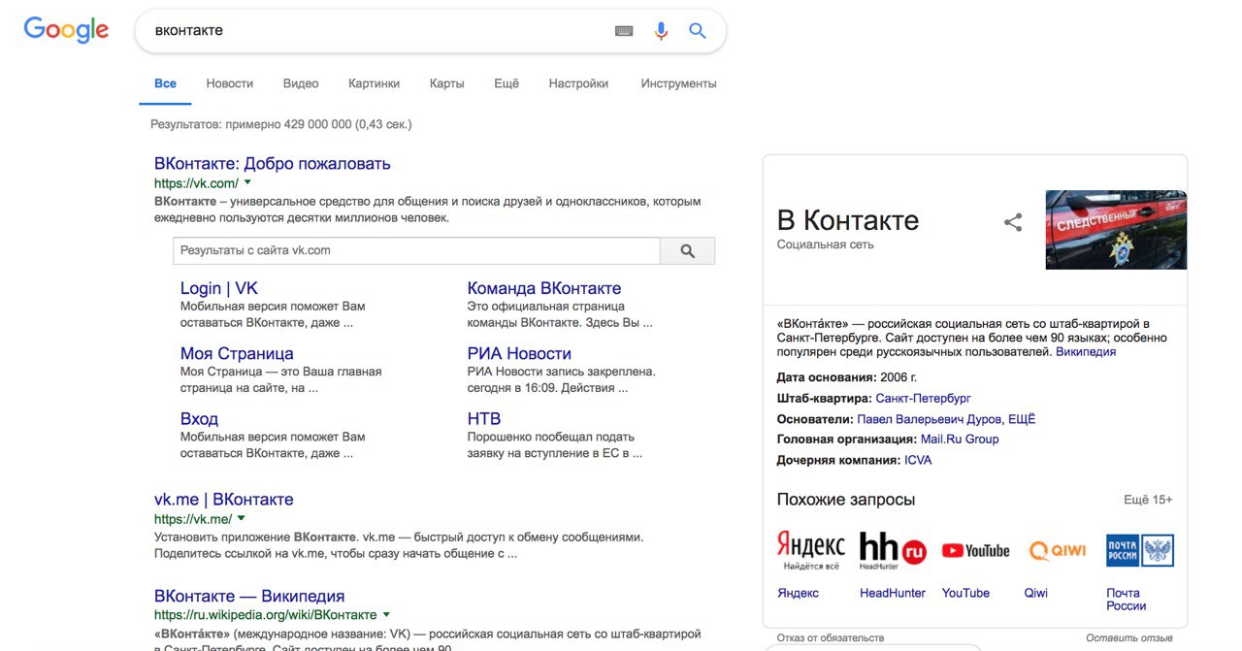The width and height of the screenshot is (1242, 651).
Task: Click the https://vk.me/ green URL
Action: [193, 519]
